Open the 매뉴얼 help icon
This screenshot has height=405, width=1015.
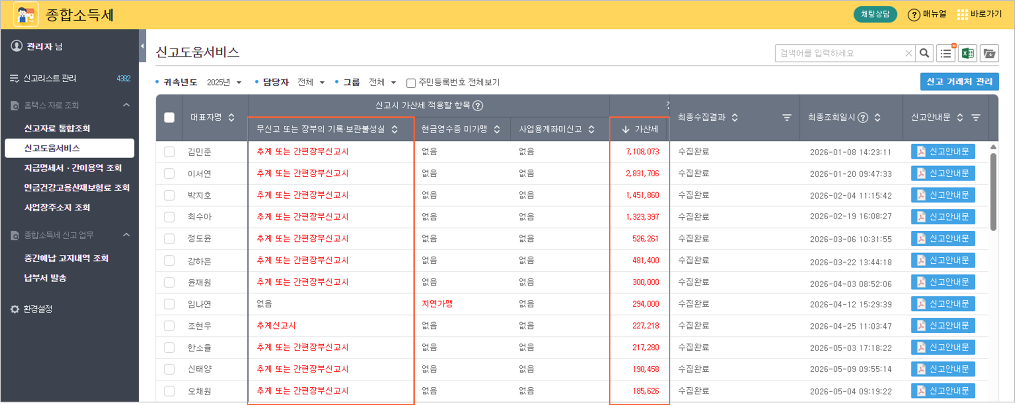coord(914,15)
